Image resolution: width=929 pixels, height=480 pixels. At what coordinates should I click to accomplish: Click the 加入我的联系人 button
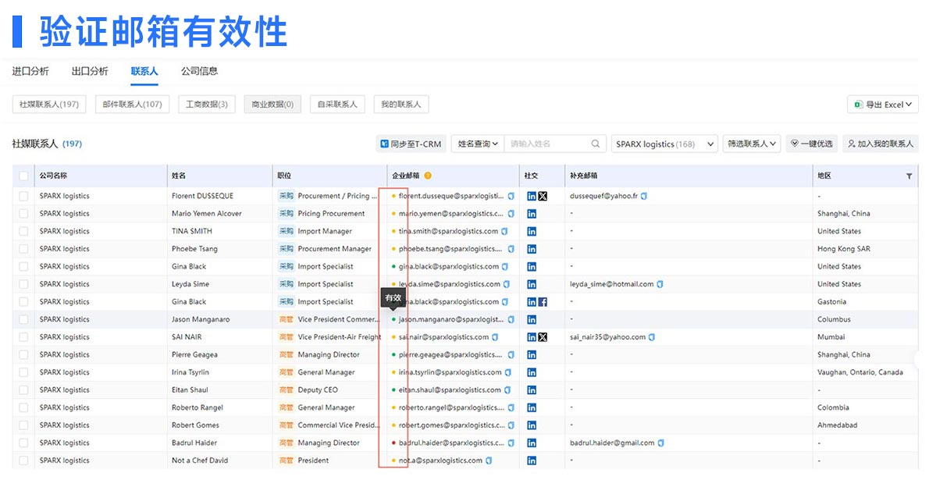pyautogui.click(x=881, y=144)
